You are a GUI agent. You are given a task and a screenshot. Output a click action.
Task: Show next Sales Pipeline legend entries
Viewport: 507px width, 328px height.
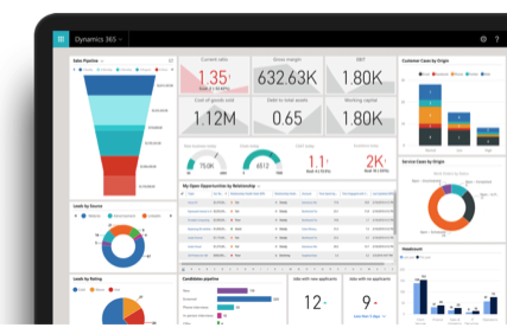pyautogui.click(x=172, y=69)
